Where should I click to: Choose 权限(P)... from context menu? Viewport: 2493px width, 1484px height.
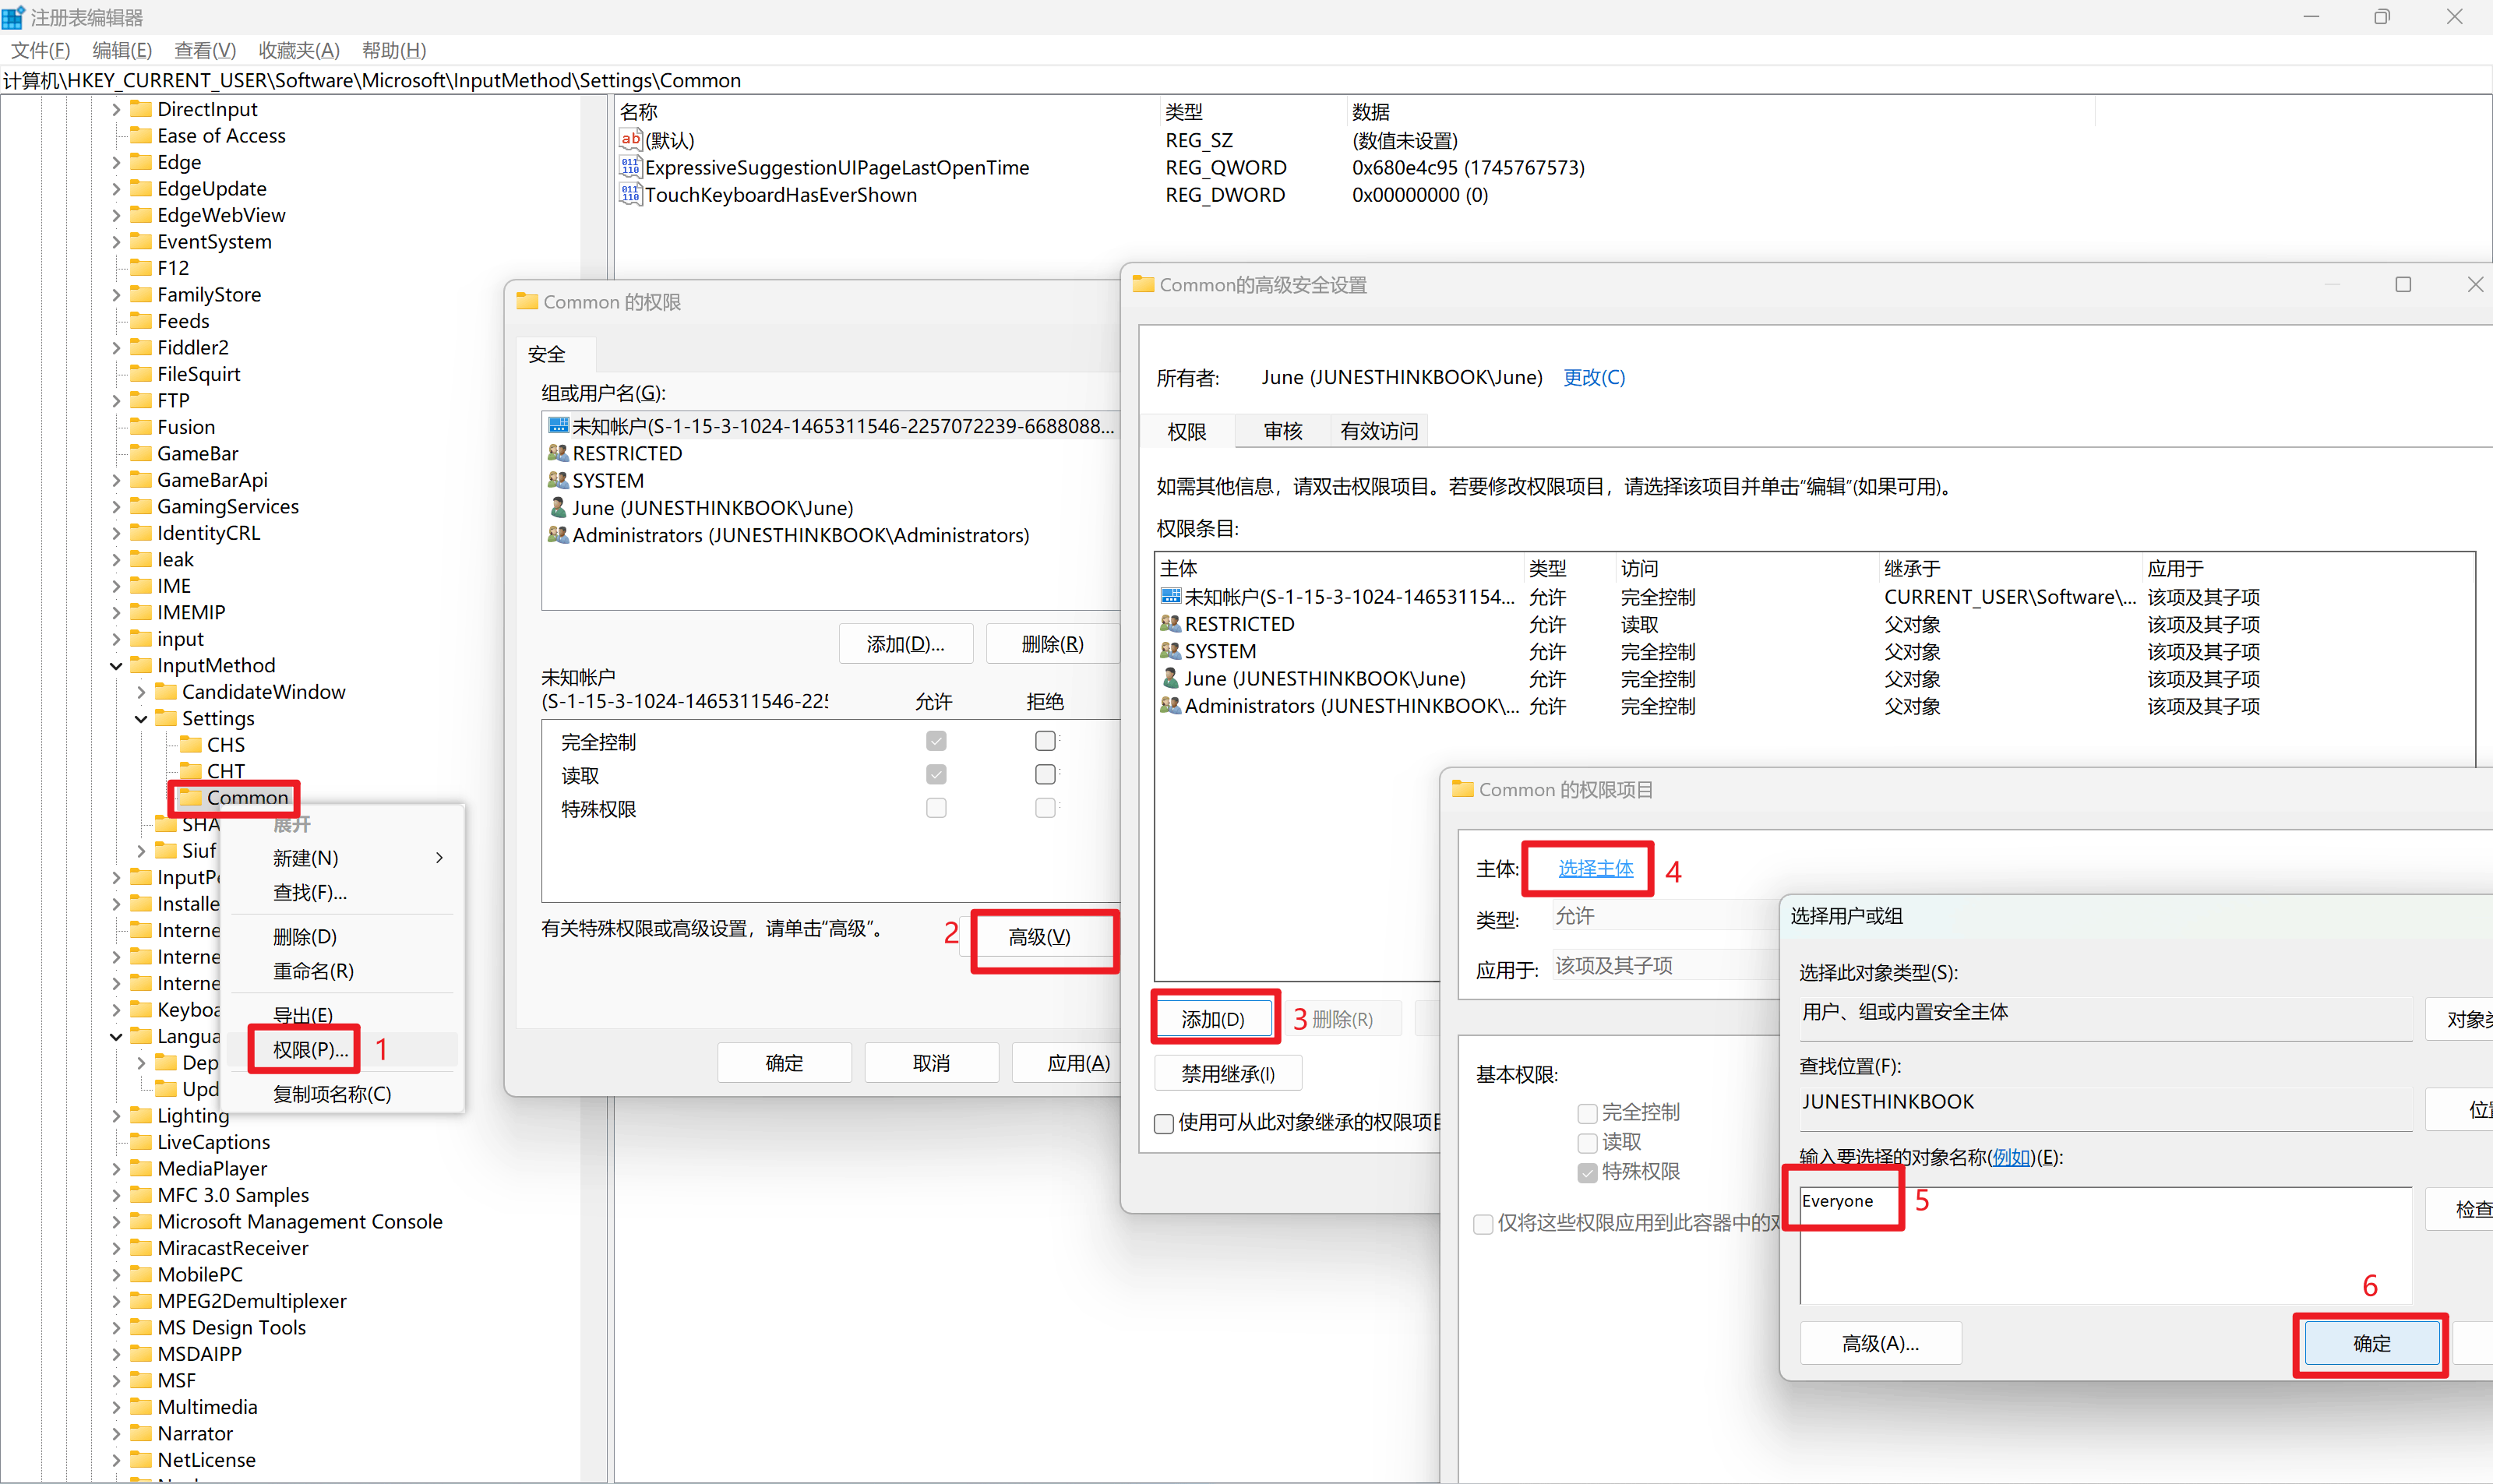coord(310,1050)
